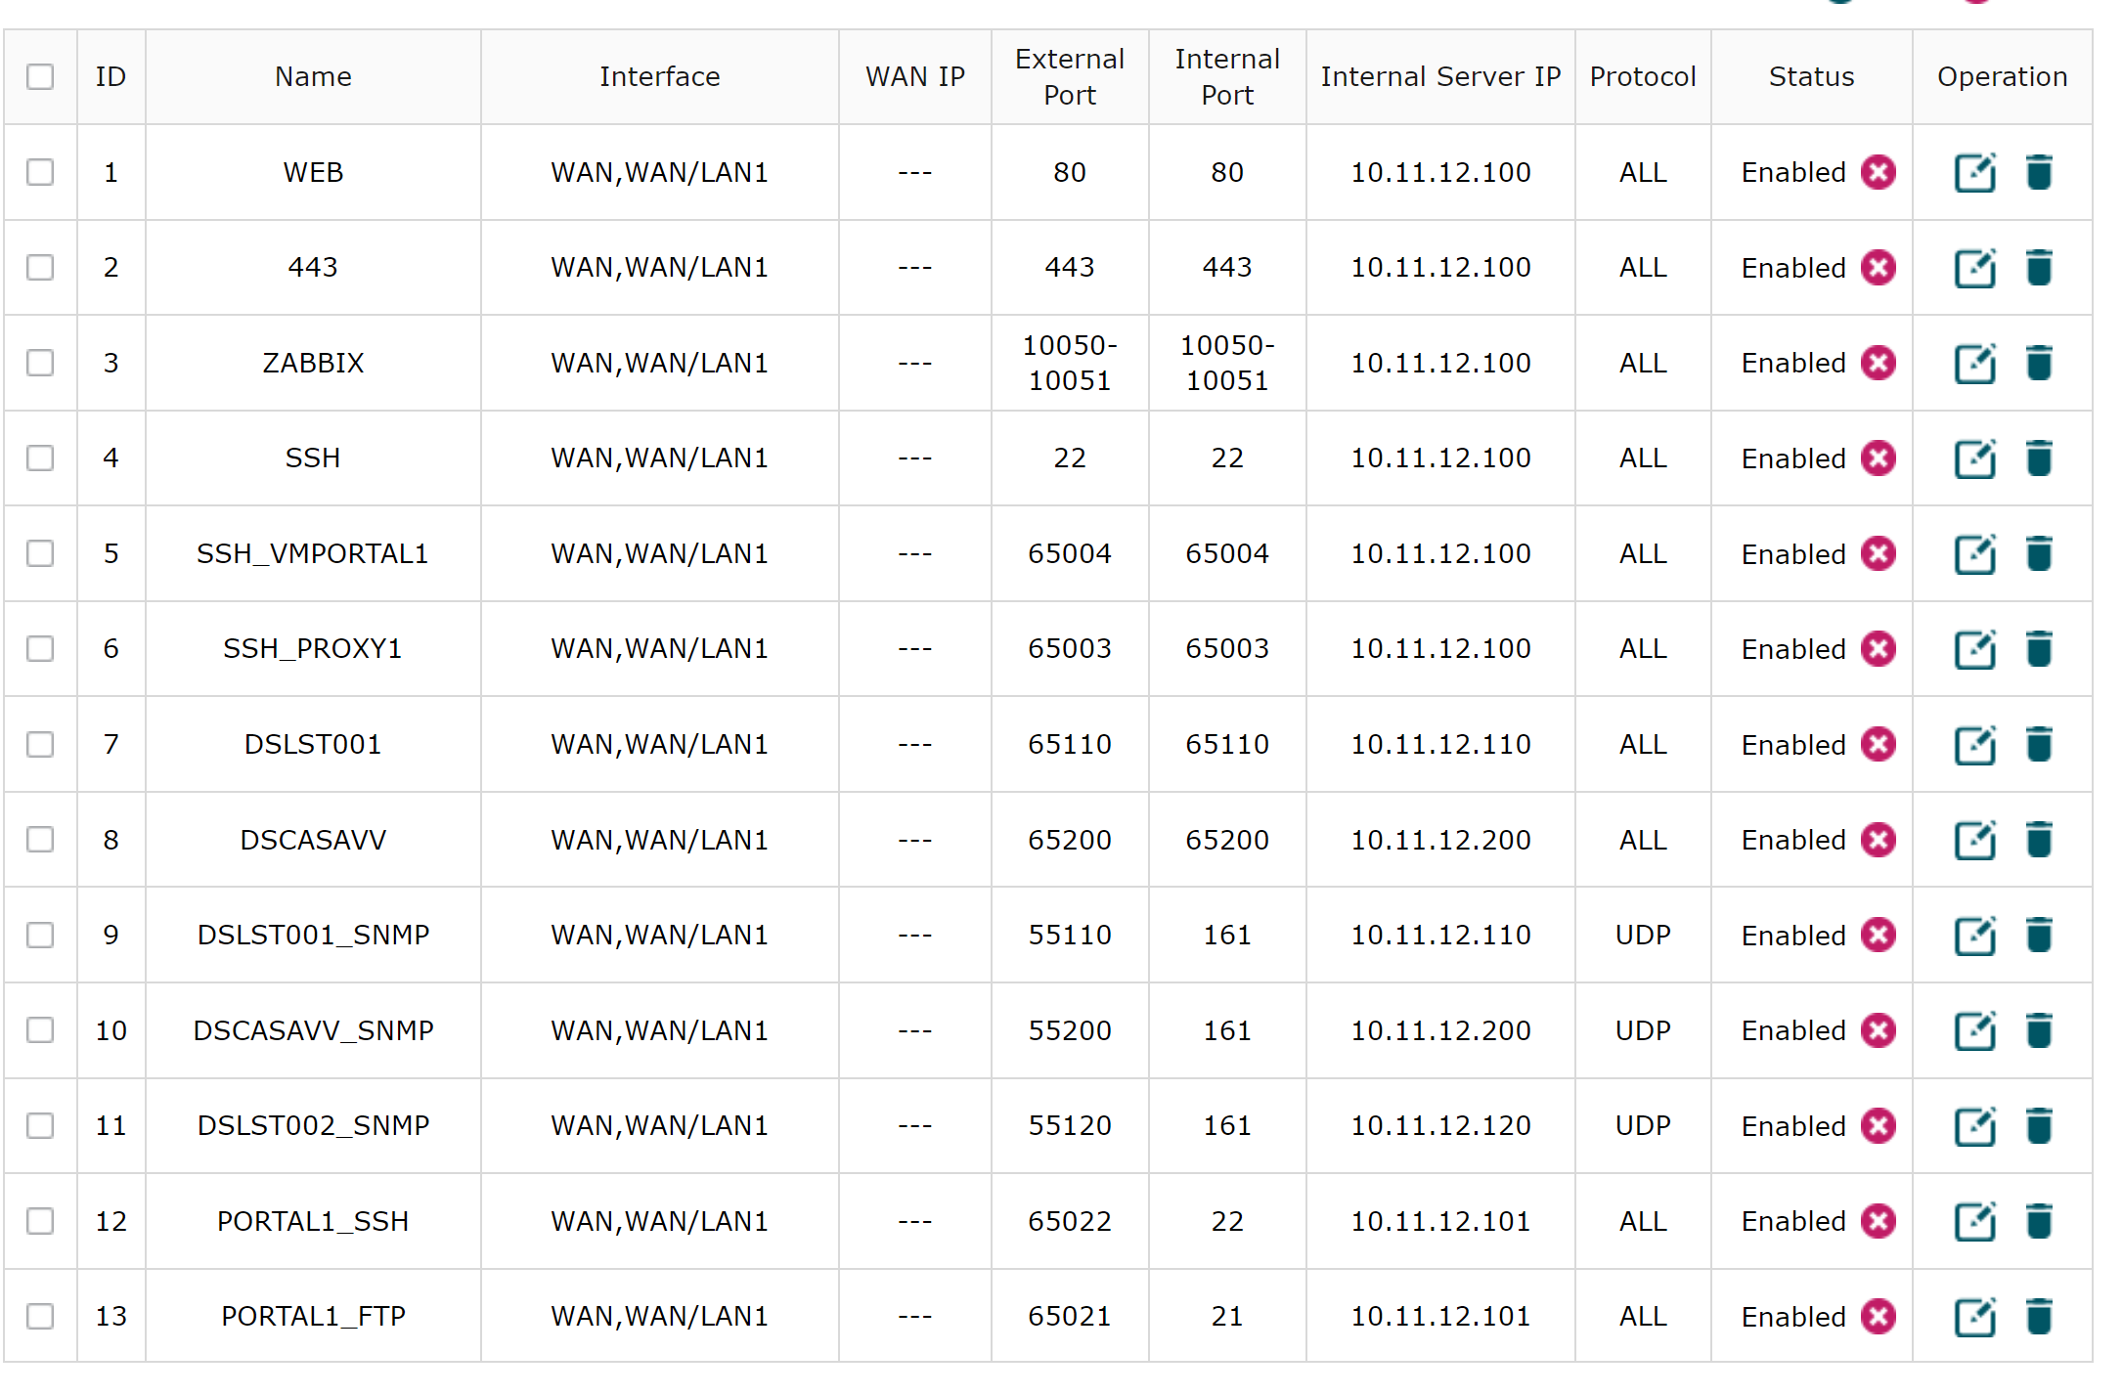Delete the DSCASAVV_SNMP rule
This screenshot has width=2122, height=1396.
click(x=2038, y=1031)
